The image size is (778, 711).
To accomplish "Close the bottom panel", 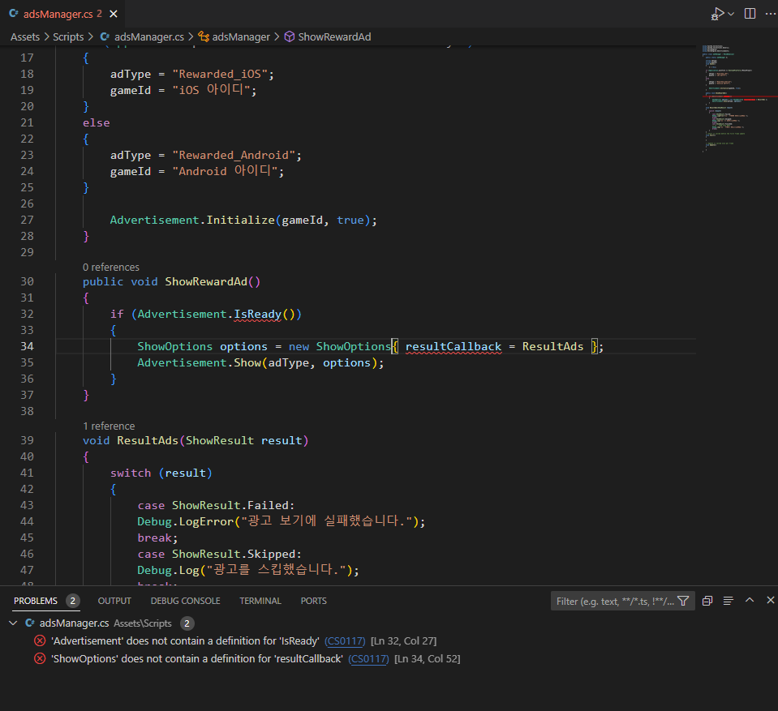I will coord(771,601).
